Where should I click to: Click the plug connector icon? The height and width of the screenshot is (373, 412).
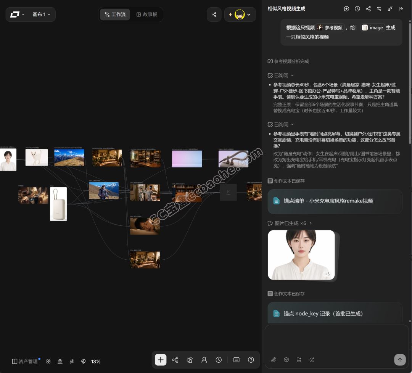390,9
